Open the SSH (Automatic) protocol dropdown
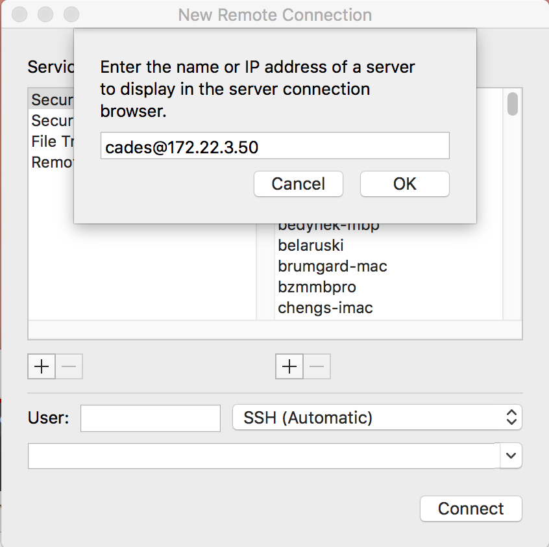549x547 pixels. [x=377, y=418]
